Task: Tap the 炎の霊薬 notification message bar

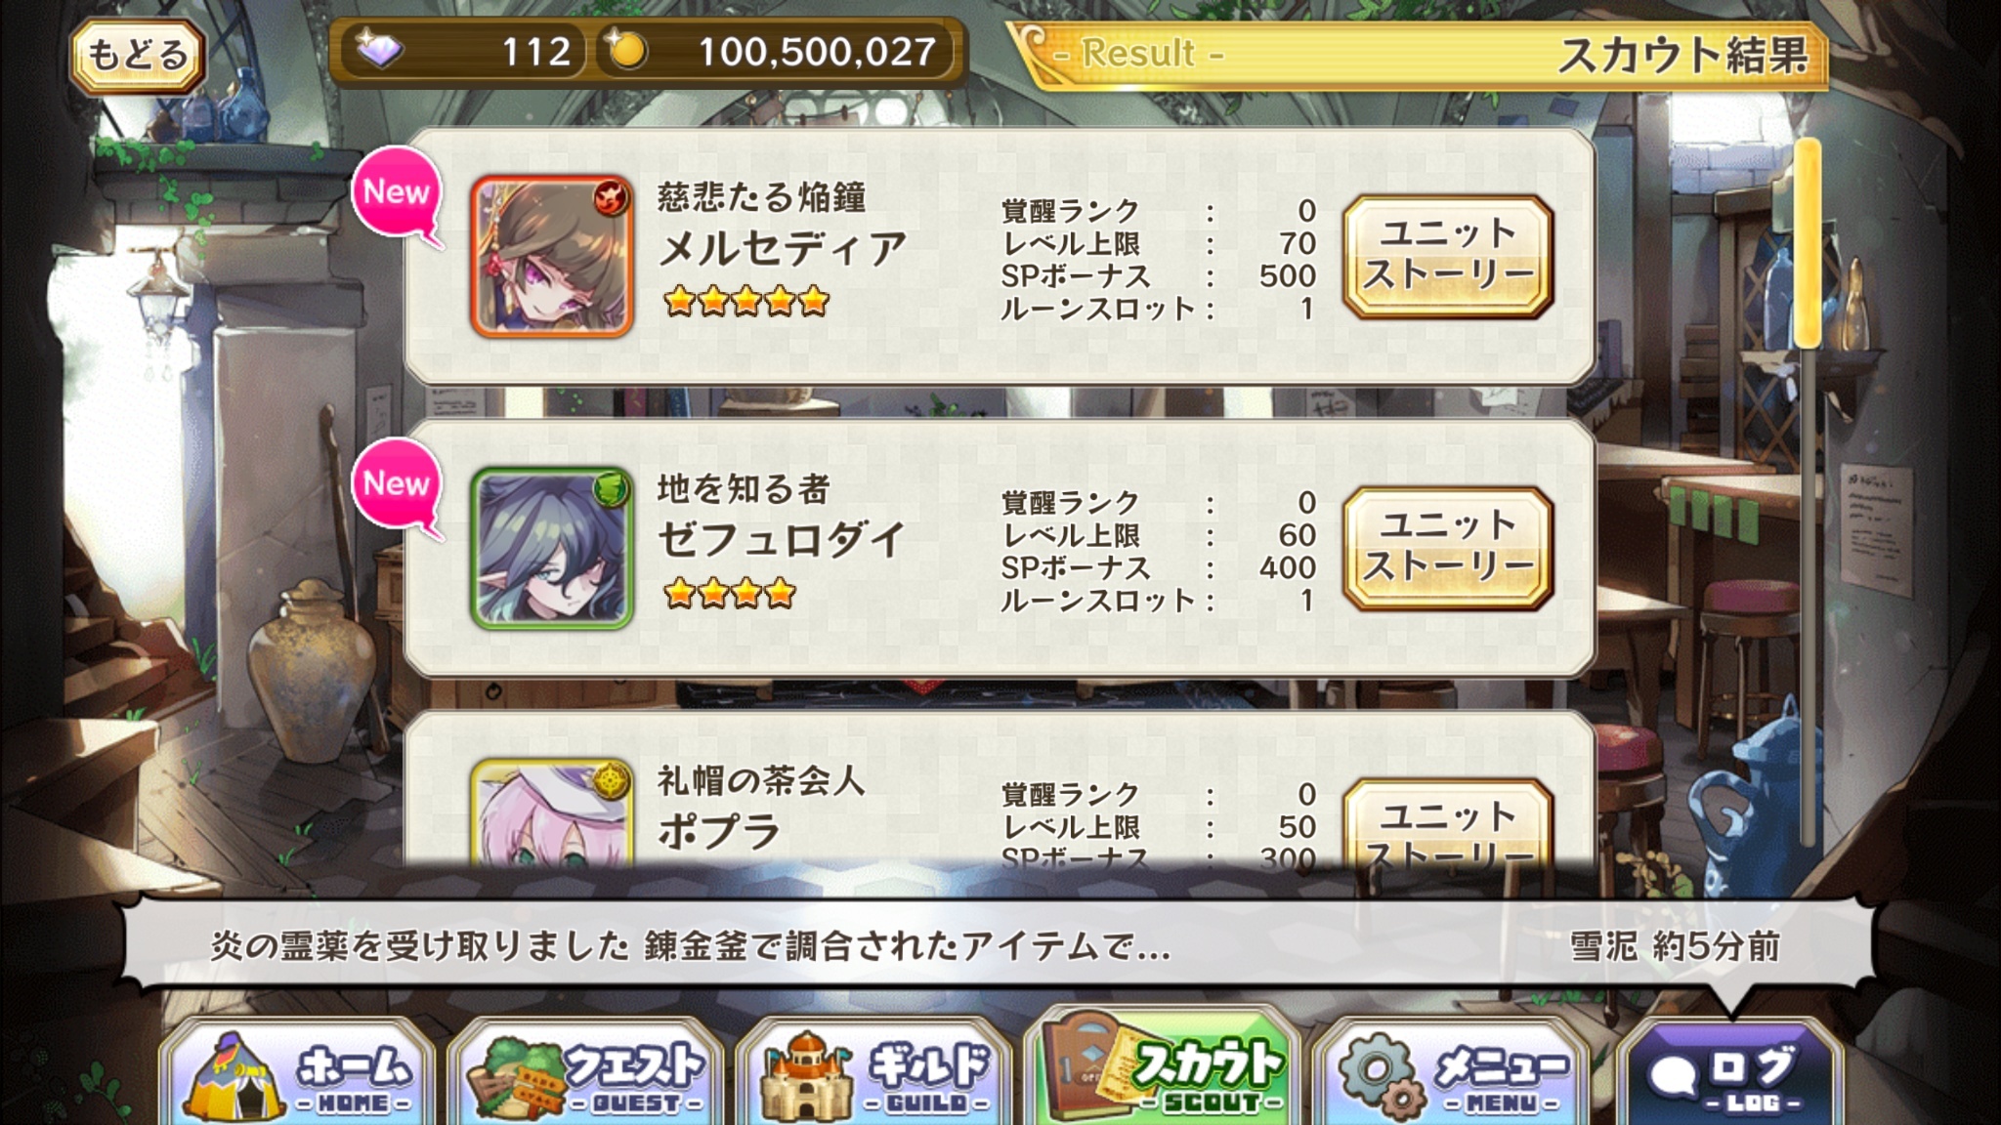Action: (997, 945)
